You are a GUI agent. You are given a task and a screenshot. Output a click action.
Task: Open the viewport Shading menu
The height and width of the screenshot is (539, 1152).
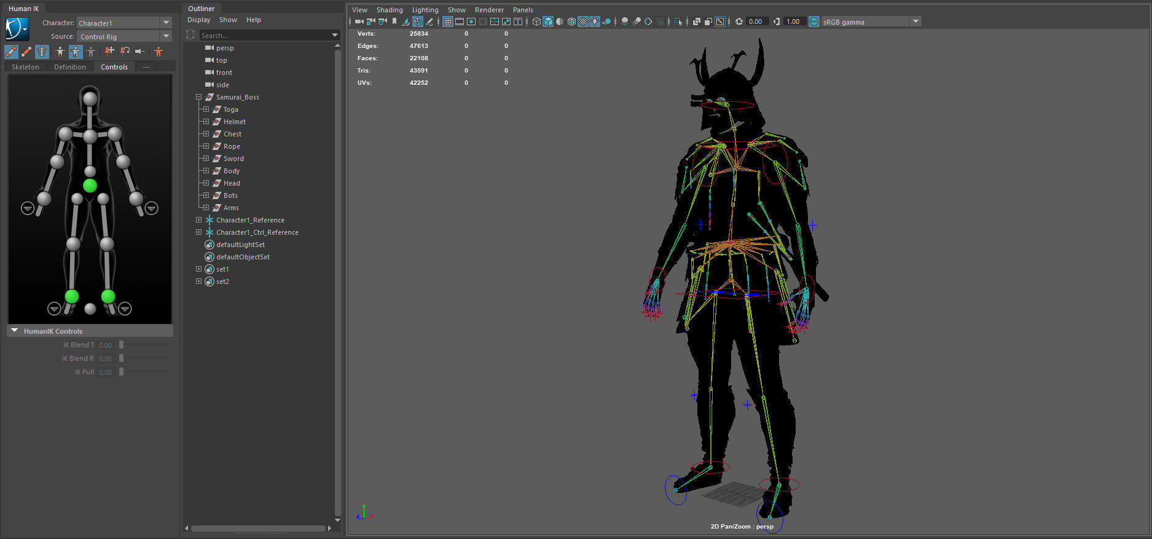[390, 10]
